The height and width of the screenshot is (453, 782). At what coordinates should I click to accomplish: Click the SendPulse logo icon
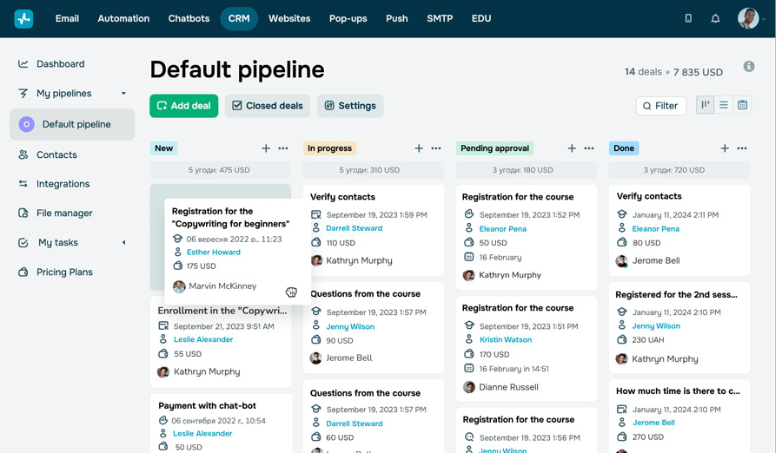click(x=23, y=18)
